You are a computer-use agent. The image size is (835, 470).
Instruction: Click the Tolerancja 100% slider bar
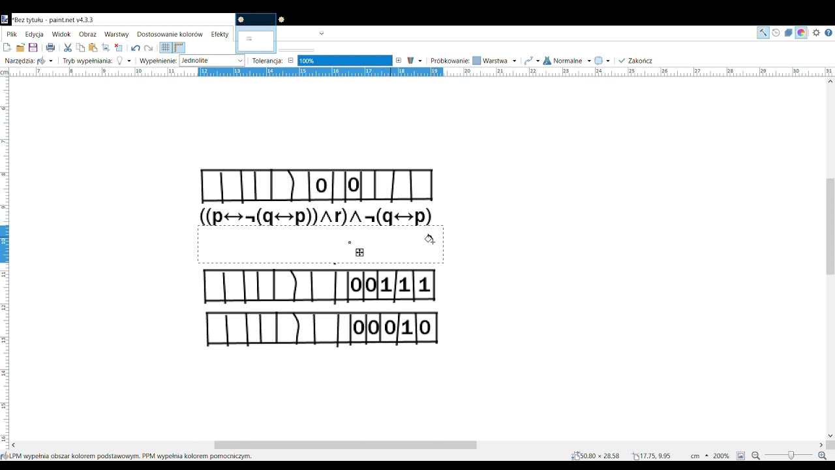pos(345,61)
